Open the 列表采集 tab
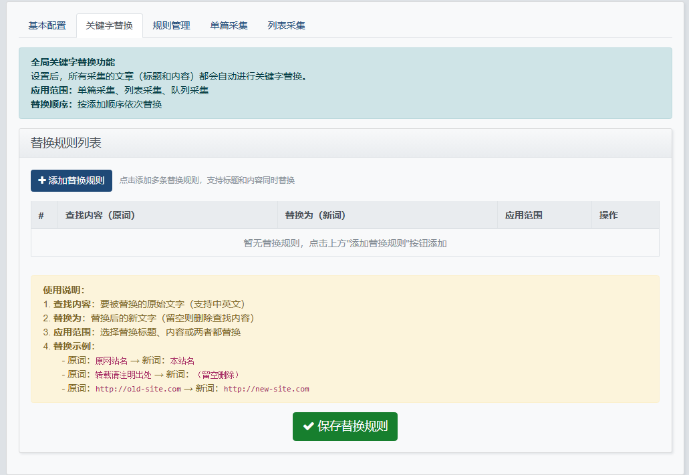The height and width of the screenshot is (475, 689). click(286, 25)
